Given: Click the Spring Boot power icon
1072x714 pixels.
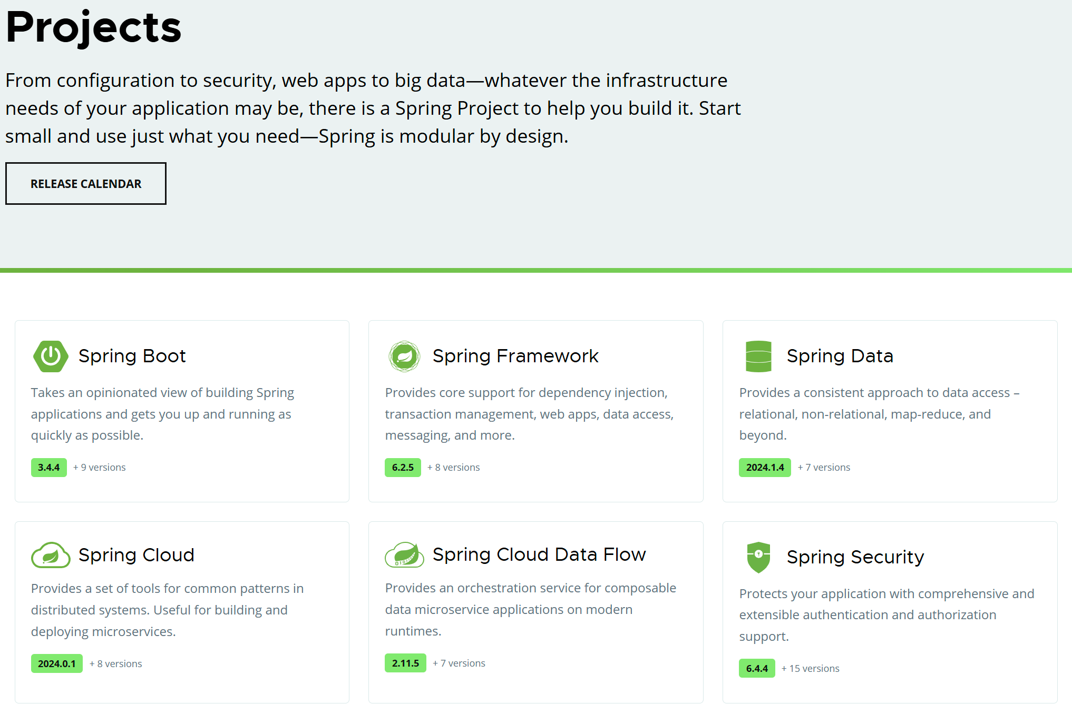Looking at the screenshot, I should [x=51, y=356].
